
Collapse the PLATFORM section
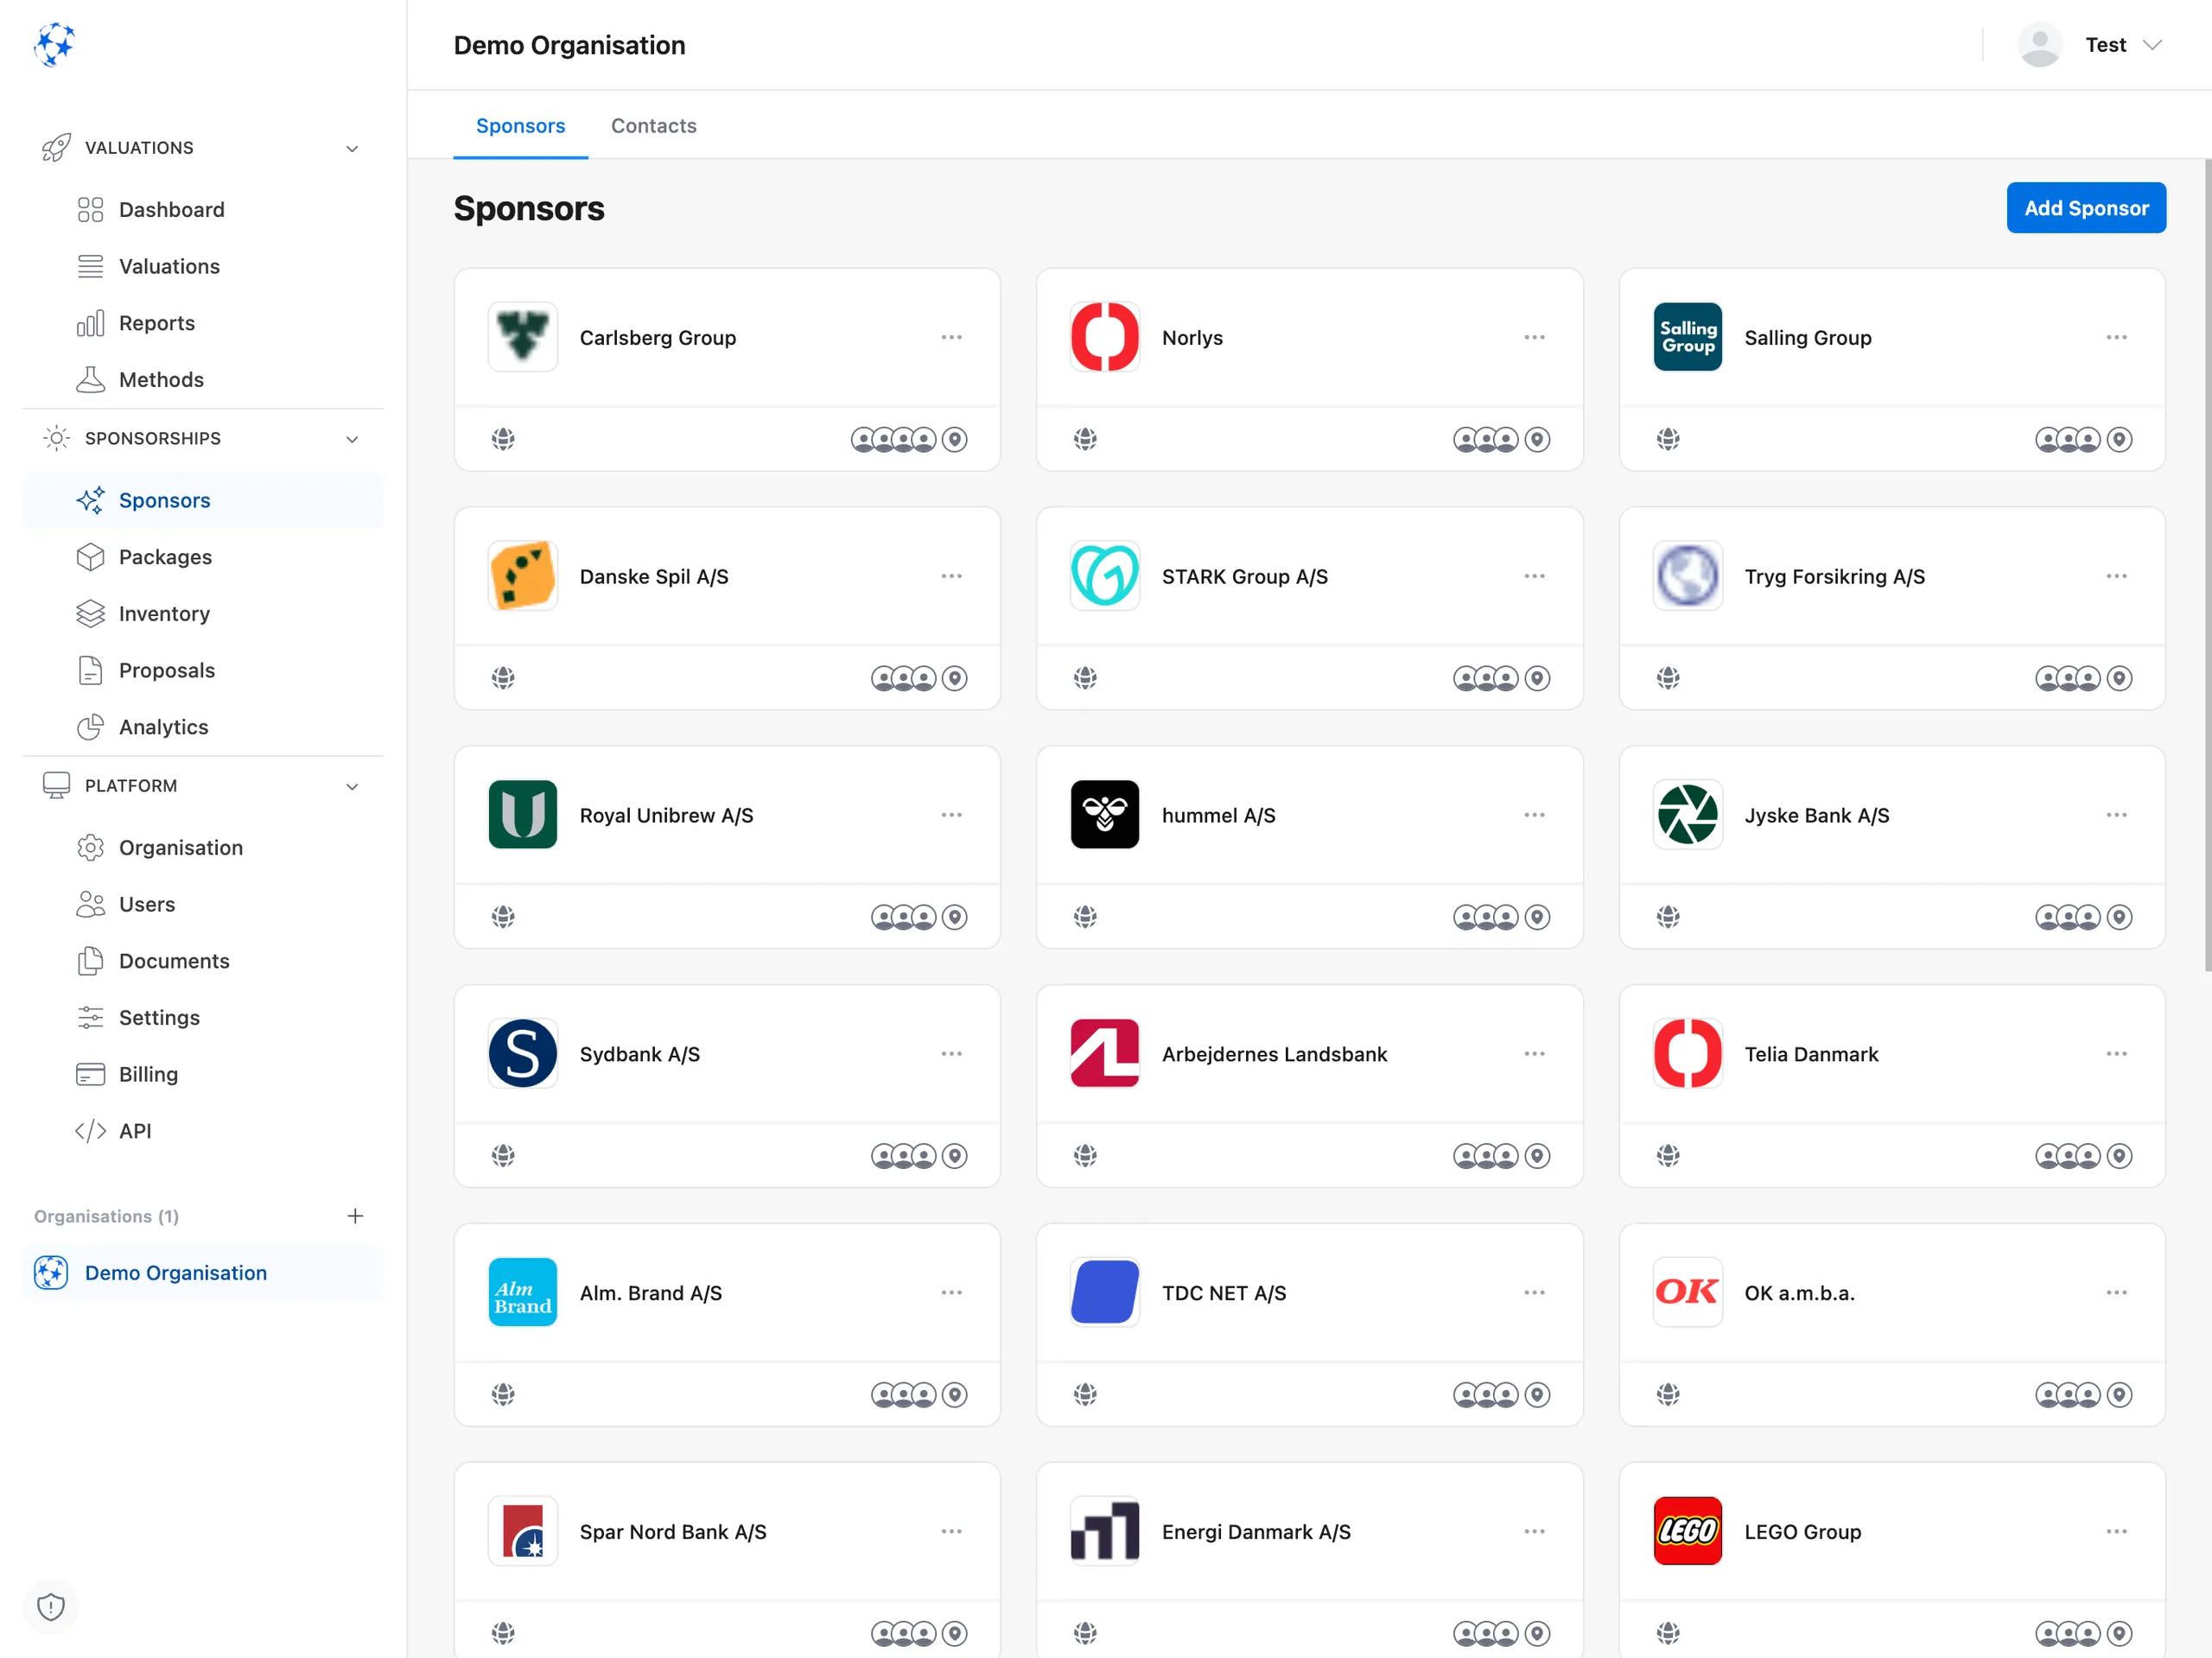[352, 786]
